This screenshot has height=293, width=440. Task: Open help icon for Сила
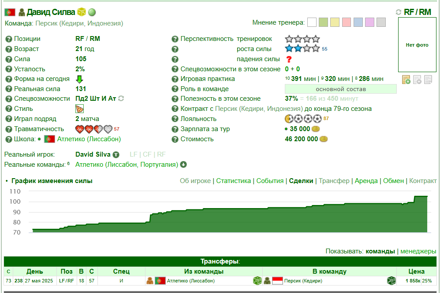[x=9, y=59]
